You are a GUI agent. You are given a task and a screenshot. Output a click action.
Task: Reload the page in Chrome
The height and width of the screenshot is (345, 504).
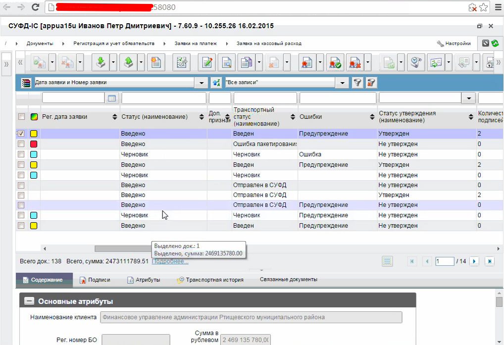35,7
